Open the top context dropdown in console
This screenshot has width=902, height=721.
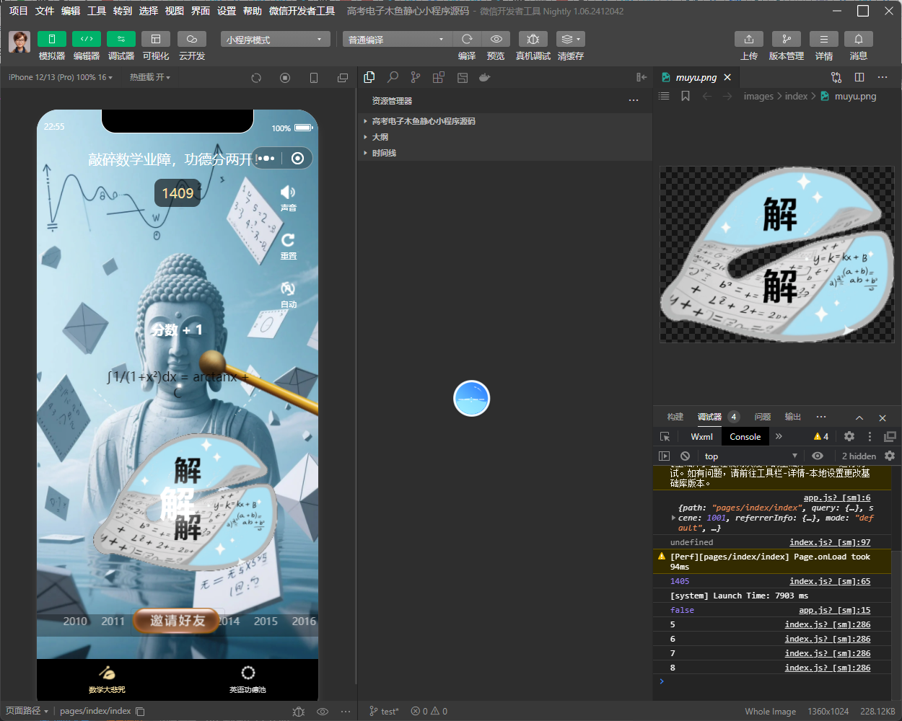[751, 456]
